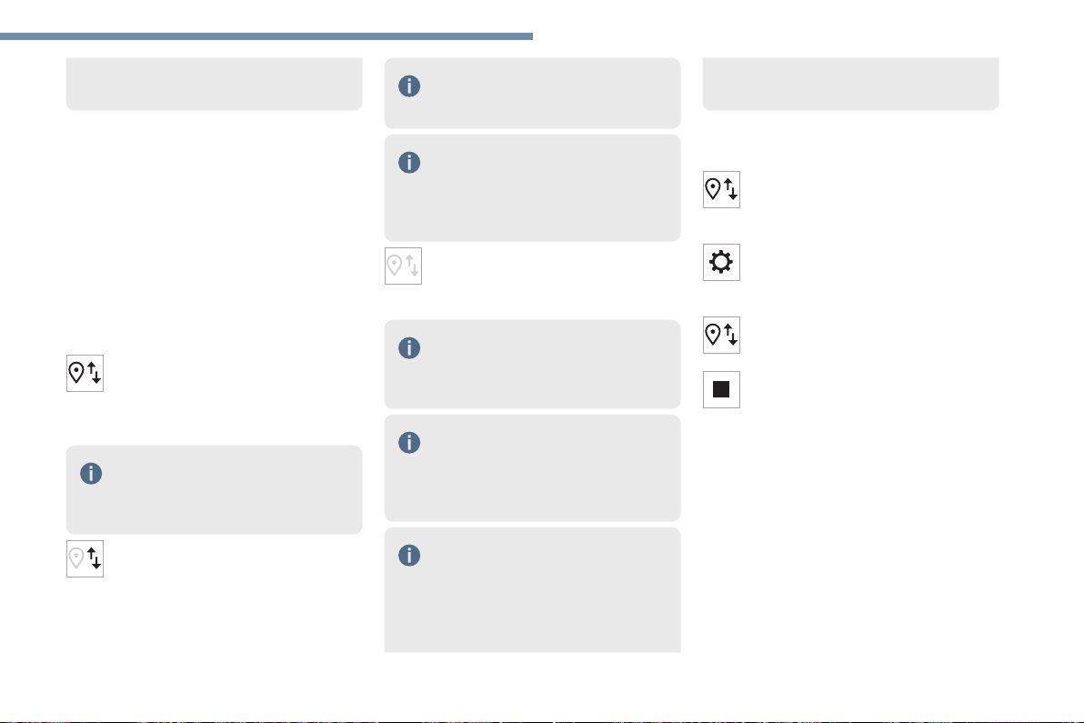Image resolution: width=1084 pixels, height=723 pixels.
Task: Select the location arrows icon directly above the gear
Action: 721,189
